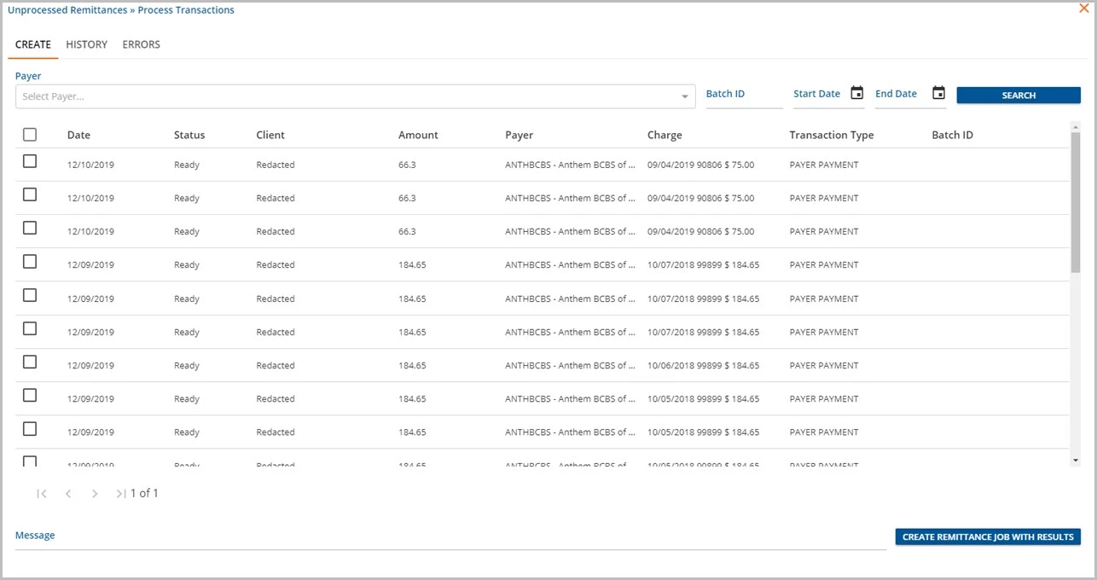
Task: Sort by the Transaction Type column header
Action: (x=832, y=135)
